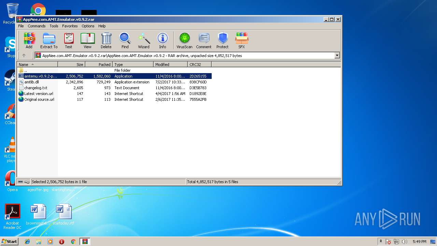This screenshot has height=246, width=437.
Task: Sort by Size column header
Action: (71, 64)
